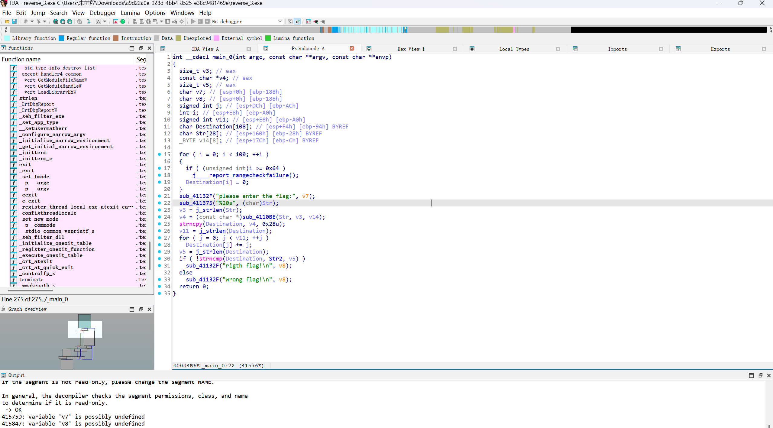
Task: Expand the back navigation history arrow
Action: pyautogui.click(x=32, y=21)
